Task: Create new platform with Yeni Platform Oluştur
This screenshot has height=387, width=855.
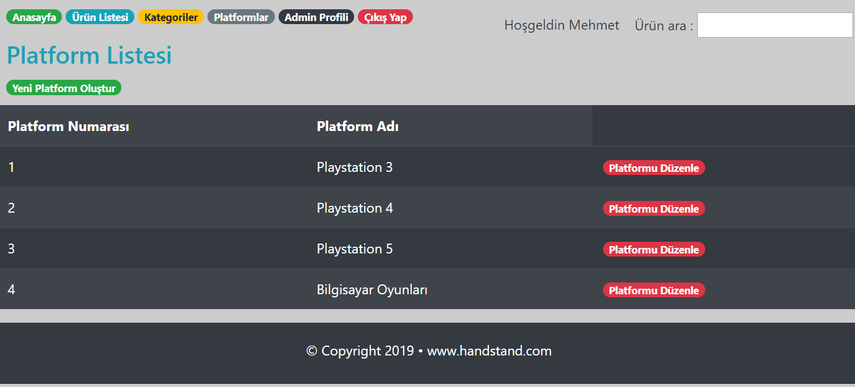Action: [x=64, y=88]
